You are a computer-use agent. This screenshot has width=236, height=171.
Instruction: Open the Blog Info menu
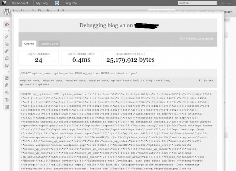(71, 3)
